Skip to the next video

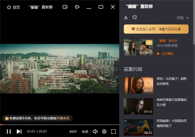[19, 132]
